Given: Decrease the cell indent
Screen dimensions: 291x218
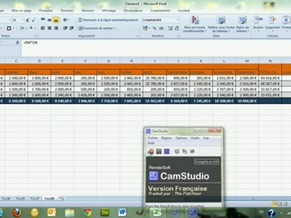Looking at the screenshot, I should click(x=65, y=28).
